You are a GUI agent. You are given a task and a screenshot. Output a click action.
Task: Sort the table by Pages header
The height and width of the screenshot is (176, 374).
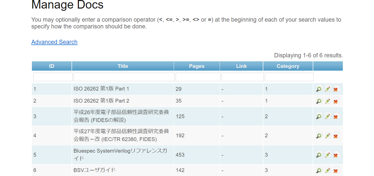tap(197, 66)
